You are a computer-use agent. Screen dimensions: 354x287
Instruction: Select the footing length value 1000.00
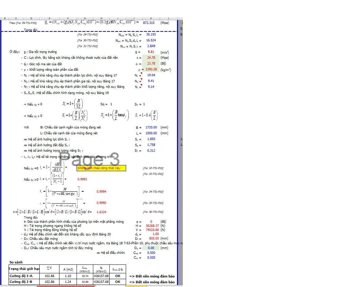point(151,133)
